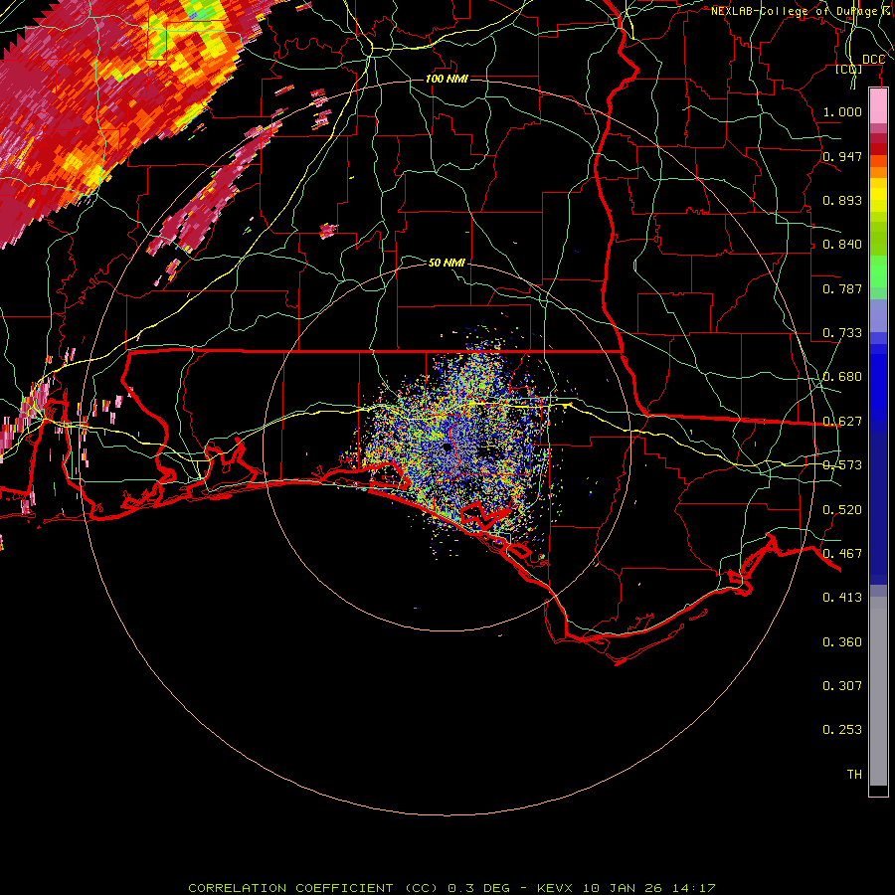895x895 pixels.
Task: Click the 0.680 scale value
Action: pos(842,377)
